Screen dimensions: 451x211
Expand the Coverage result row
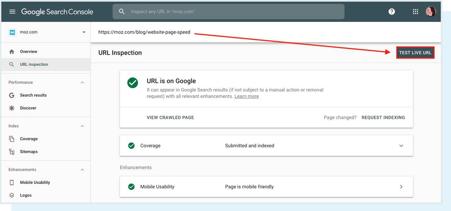[x=401, y=145]
